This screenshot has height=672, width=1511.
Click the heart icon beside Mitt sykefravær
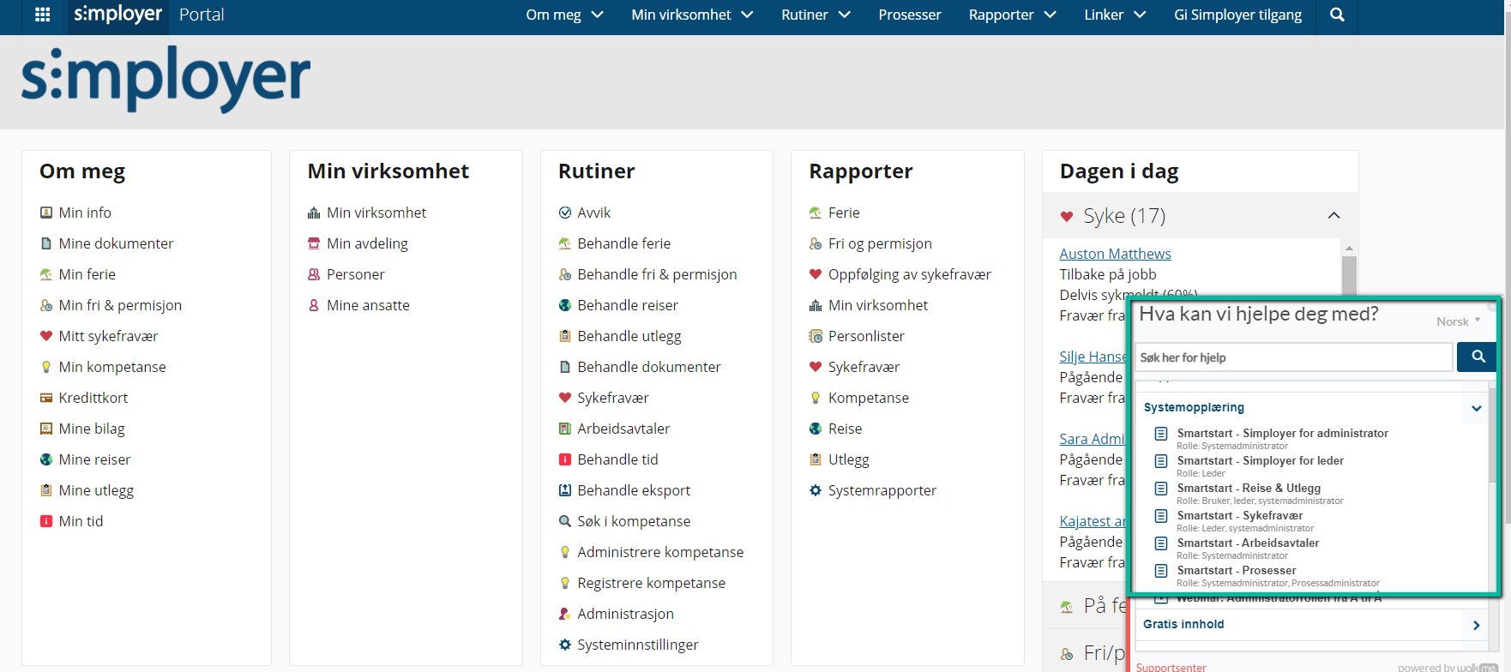pyautogui.click(x=46, y=336)
